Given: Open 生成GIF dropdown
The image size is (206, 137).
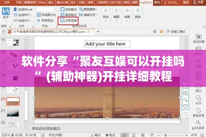Looking at the screenshot, I should pos(22,21).
